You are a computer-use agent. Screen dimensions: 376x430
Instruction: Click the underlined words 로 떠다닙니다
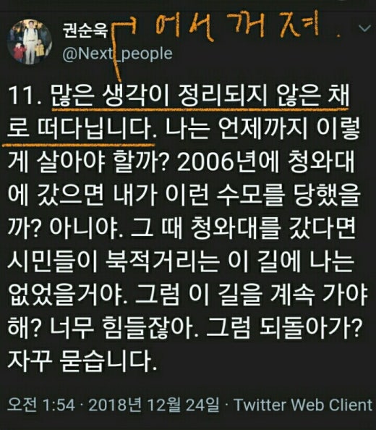pyautogui.click(x=80, y=129)
